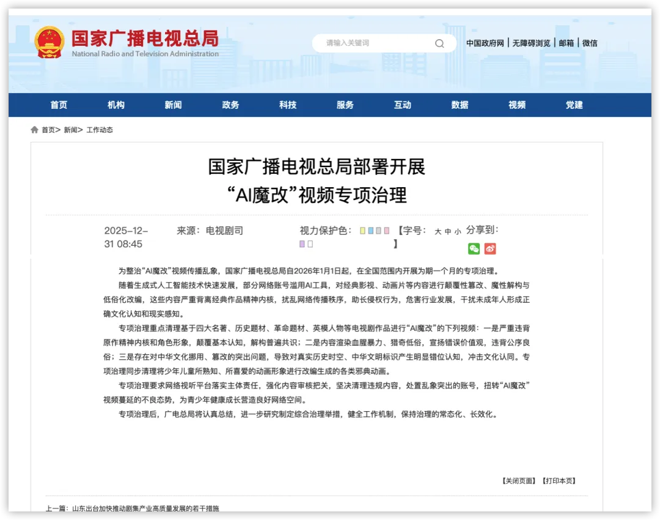Open 政务 navigation menu

pos(230,105)
